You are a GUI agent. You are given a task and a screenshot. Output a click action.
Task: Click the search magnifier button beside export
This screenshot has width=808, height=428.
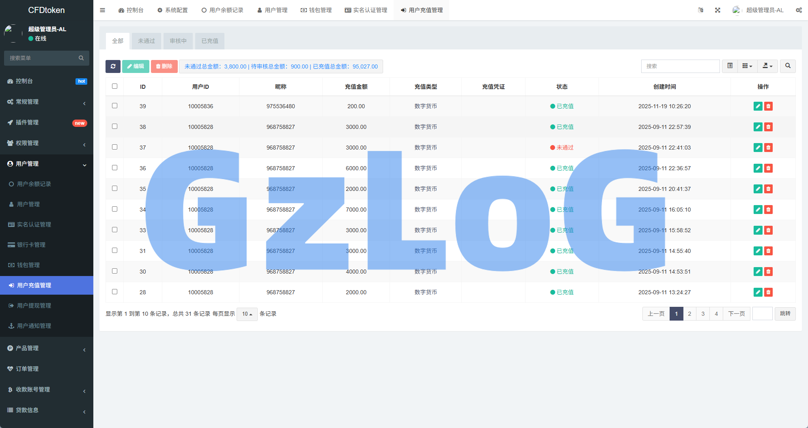click(x=788, y=66)
